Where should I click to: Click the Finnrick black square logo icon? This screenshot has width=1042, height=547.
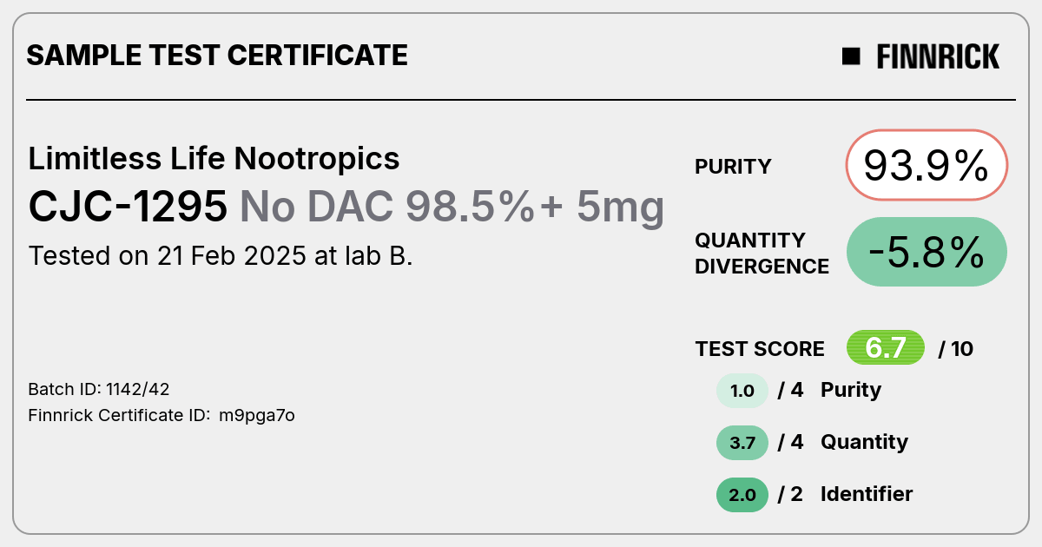pos(851,56)
